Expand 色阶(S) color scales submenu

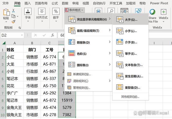tap(88, 53)
